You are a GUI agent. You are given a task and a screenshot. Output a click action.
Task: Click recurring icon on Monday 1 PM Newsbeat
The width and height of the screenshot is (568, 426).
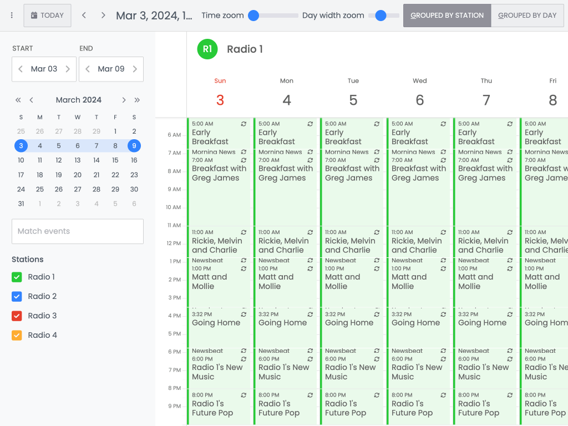click(x=310, y=261)
